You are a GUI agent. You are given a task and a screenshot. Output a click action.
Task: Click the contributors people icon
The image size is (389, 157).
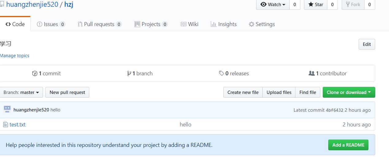point(311,73)
